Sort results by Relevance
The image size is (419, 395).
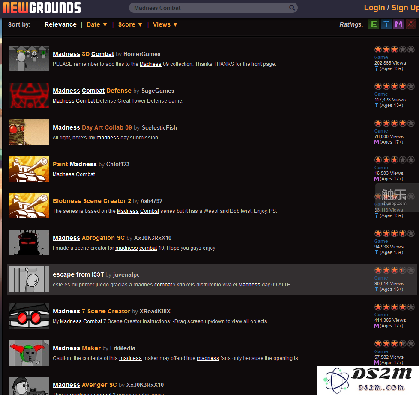coord(60,24)
